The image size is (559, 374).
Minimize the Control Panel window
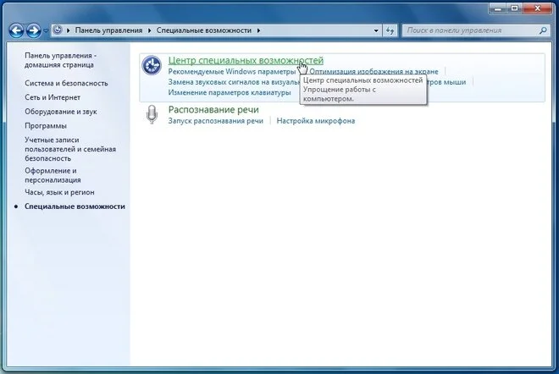pos(498,8)
